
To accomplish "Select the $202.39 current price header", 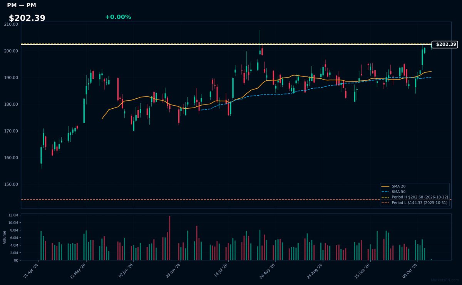I will coord(27,18).
